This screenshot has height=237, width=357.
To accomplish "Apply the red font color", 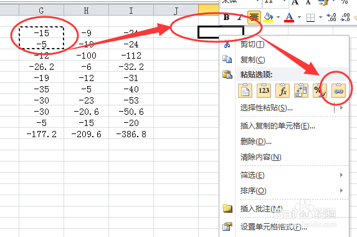I will point(289,17).
